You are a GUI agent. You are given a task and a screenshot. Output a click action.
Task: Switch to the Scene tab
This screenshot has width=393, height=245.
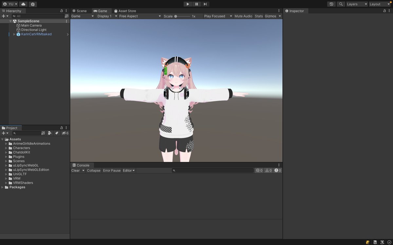pos(79,11)
